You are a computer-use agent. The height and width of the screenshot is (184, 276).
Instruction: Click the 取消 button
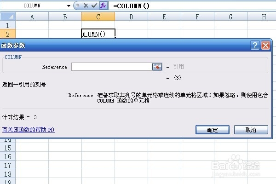pyautogui.click(x=251, y=130)
